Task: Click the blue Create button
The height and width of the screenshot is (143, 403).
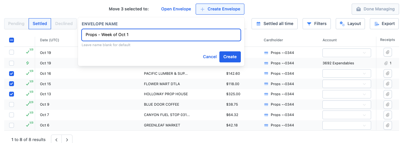Action: [x=230, y=57]
